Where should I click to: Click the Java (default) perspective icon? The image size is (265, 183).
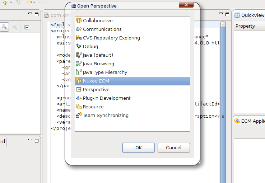click(79, 55)
